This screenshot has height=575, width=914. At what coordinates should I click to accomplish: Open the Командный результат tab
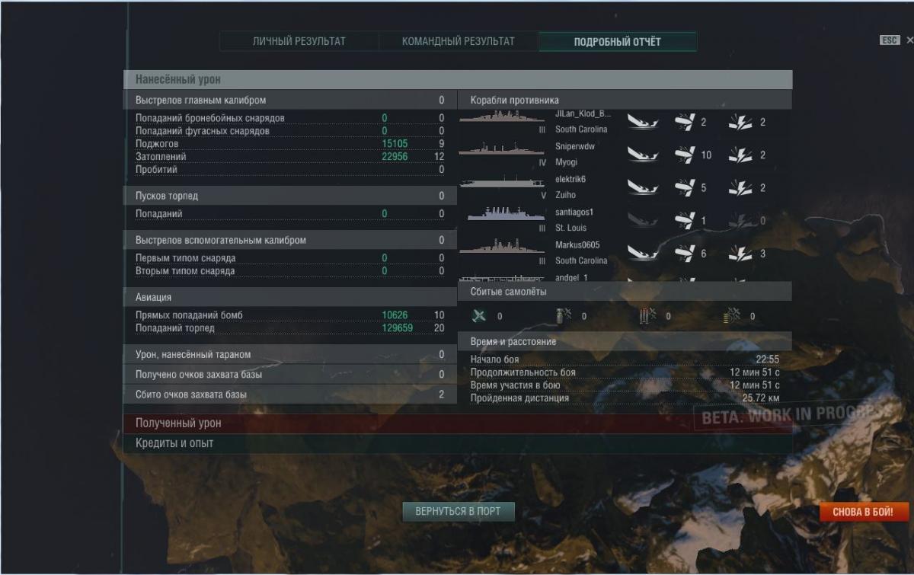click(x=458, y=41)
